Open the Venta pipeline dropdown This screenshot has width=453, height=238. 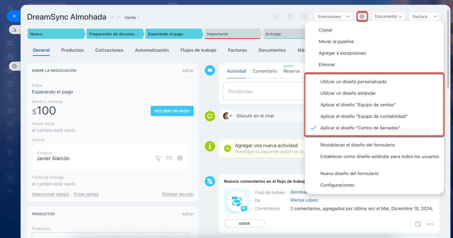pos(132,18)
